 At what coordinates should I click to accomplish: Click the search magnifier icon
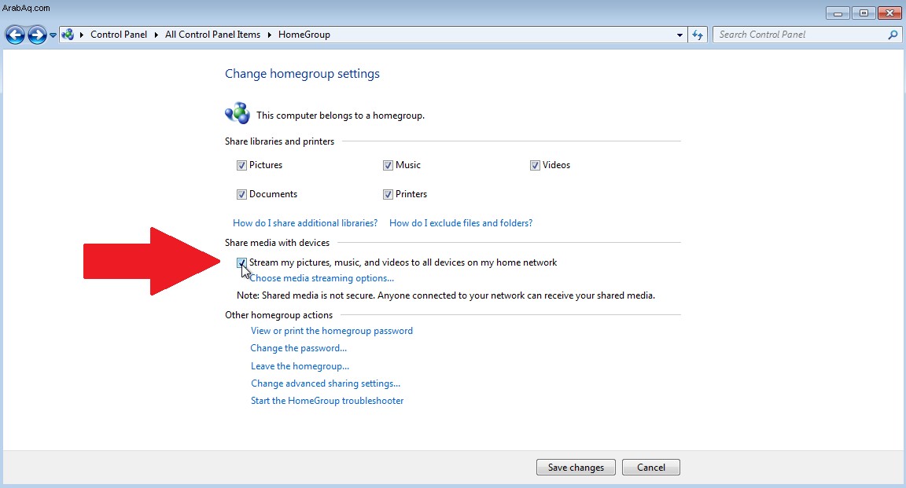(893, 35)
